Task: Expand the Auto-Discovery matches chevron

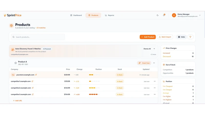Action: tap(154, 49)
